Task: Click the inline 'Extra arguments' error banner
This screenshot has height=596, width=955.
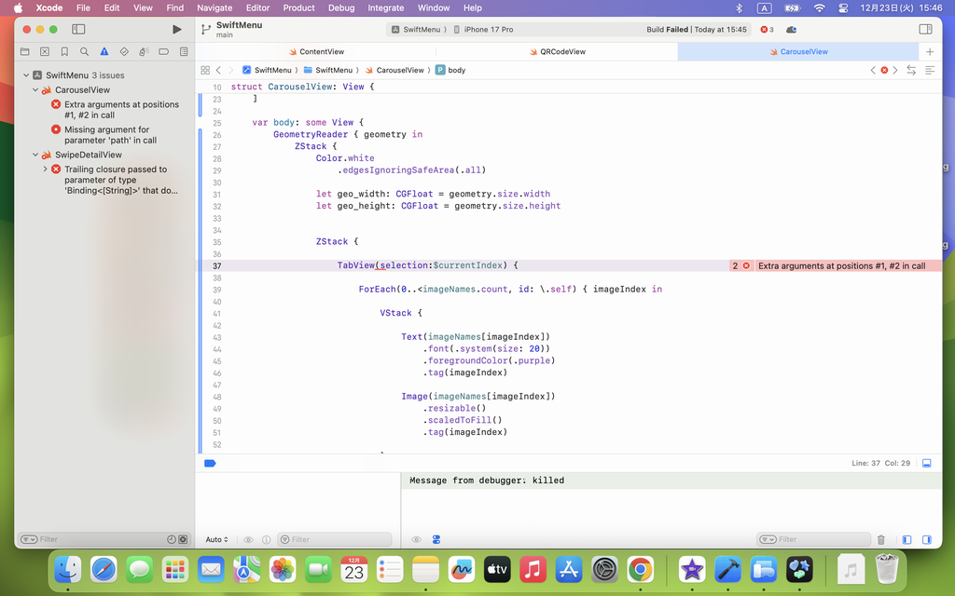Action: click(x=840, y=265)
